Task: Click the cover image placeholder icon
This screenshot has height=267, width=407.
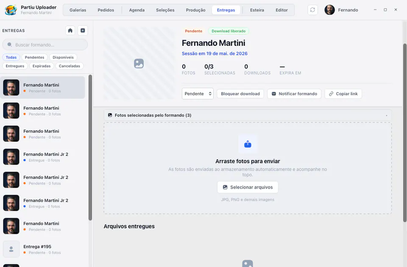Action: coord(139,63)
